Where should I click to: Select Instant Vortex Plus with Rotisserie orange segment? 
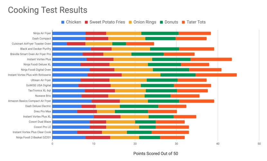216,75
